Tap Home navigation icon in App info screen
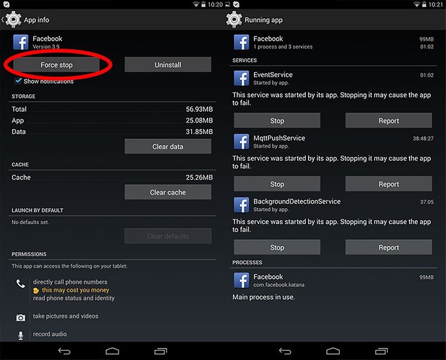 (112, 351)
